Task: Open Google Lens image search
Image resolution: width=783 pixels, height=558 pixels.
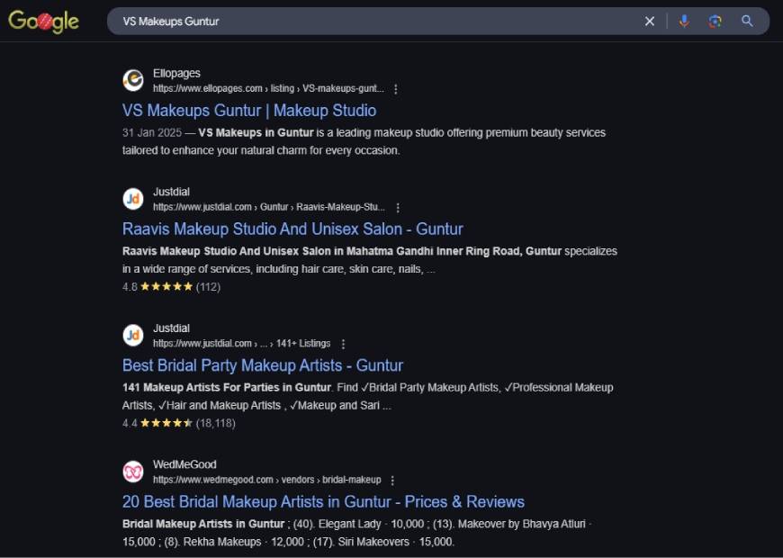Action: [x=715, y=21]
